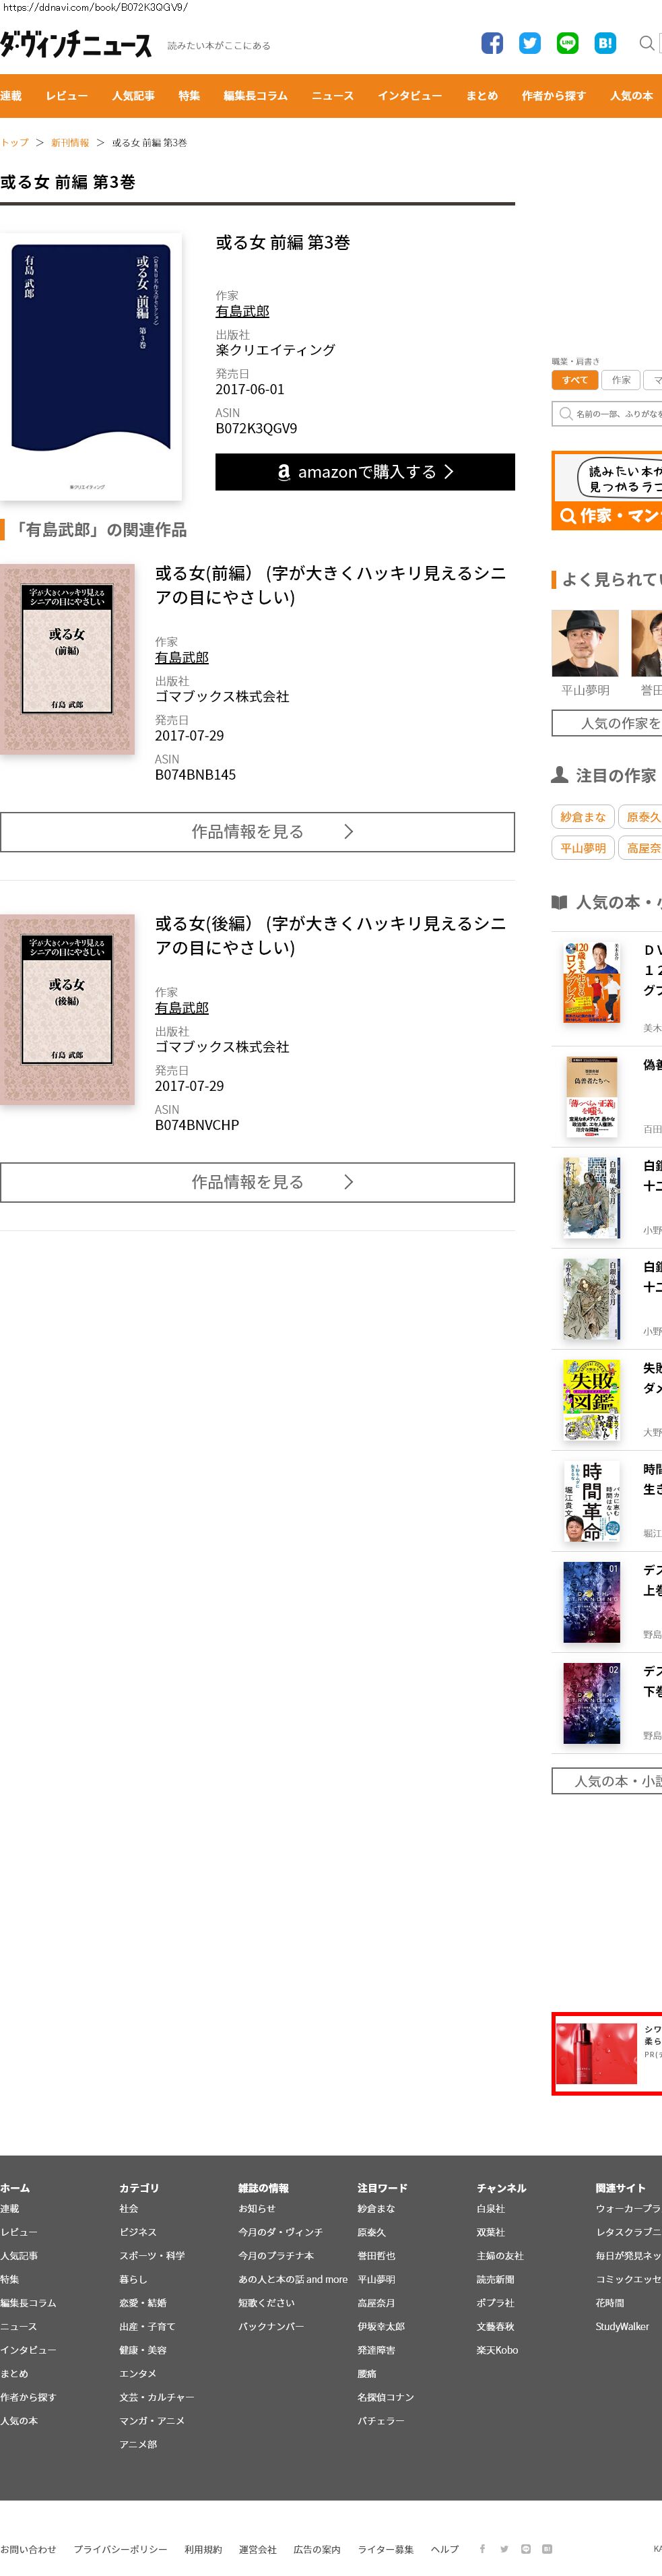This screenshot has height=2576, width=662.
Task: Click the author name search field
Action: (607, 414)
